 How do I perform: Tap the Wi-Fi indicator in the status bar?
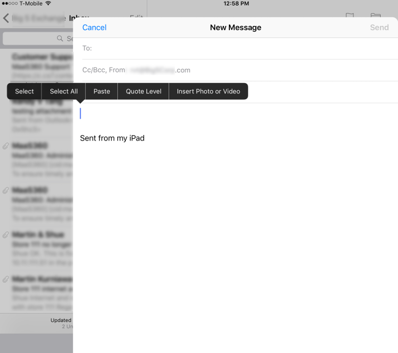48,3
